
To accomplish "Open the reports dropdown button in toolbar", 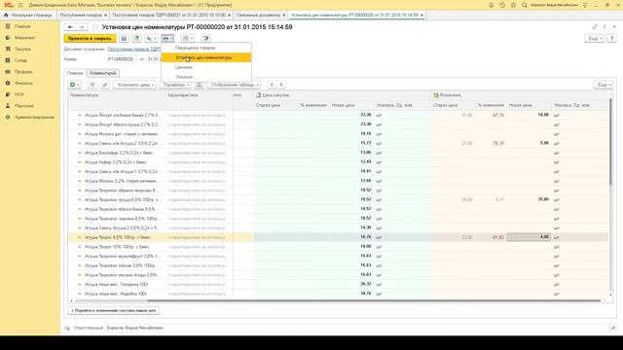I will coord(187,39).
